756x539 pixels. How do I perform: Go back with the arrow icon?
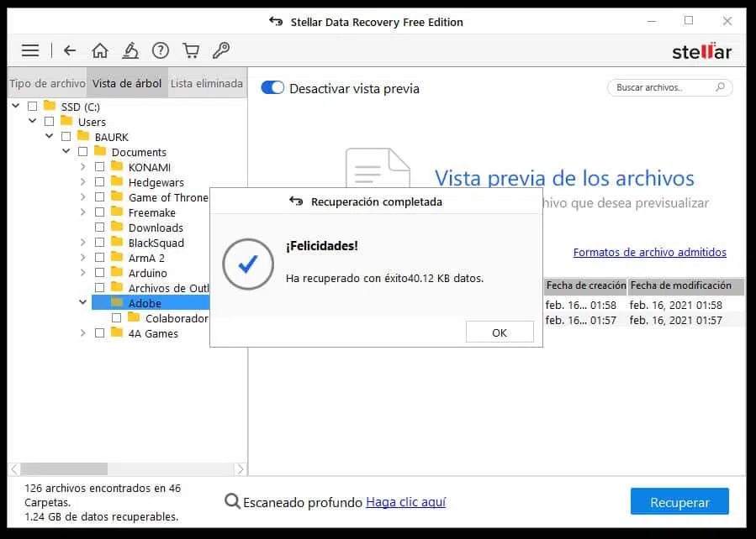click(70, 50)
